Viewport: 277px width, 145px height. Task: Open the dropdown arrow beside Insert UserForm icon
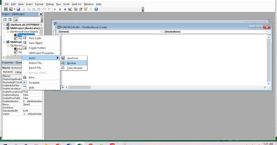pyautogui.click(x=15, y=9)
